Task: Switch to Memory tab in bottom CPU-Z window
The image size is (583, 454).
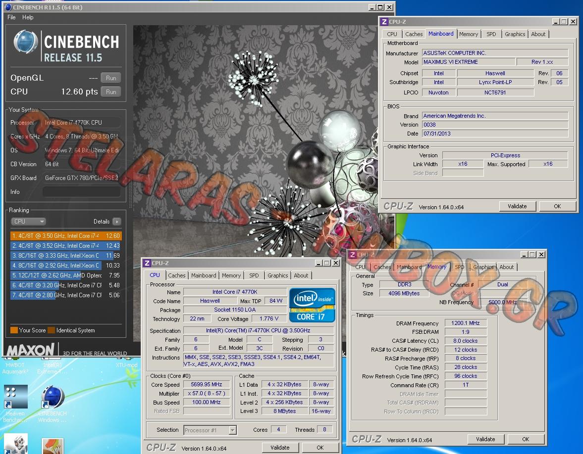Action: [x=231, y=275]
